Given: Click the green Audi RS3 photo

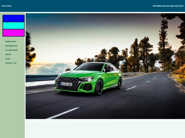Looking at the screenshot, I should tap(105, 66).
